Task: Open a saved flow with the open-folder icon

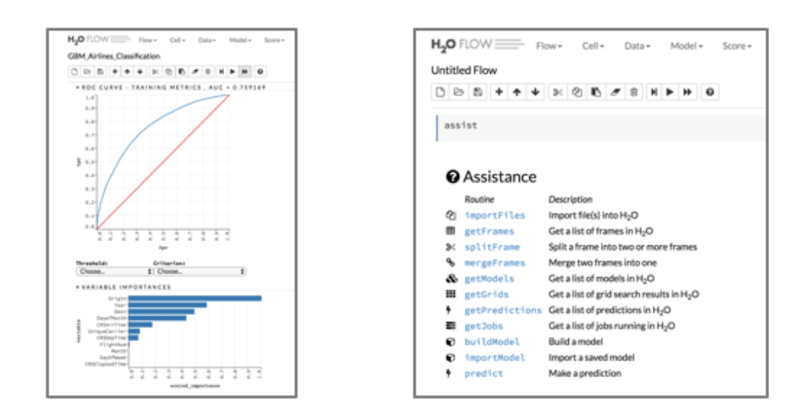Action: click(x=460, y=89)
